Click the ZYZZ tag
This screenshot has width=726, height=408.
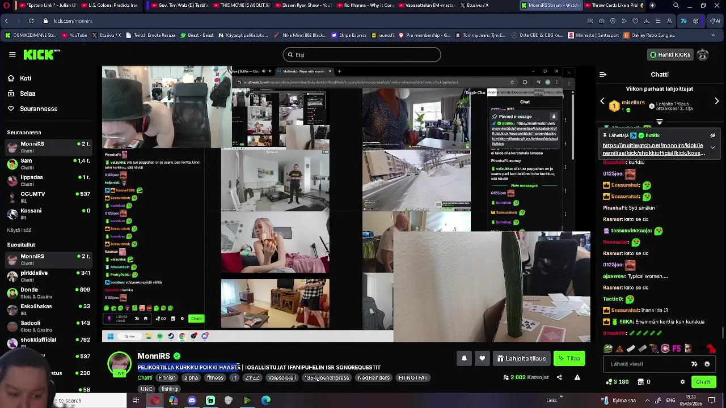coord(252,377)
